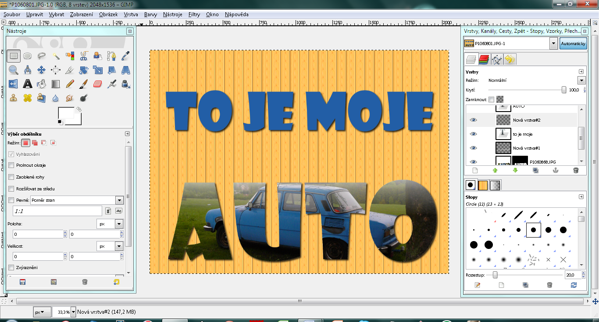This screenshot has width=599, height=322.
Task: Expand the 'Poměr stran' combo box
Action: pyautogui.click(x=119, y=200)
